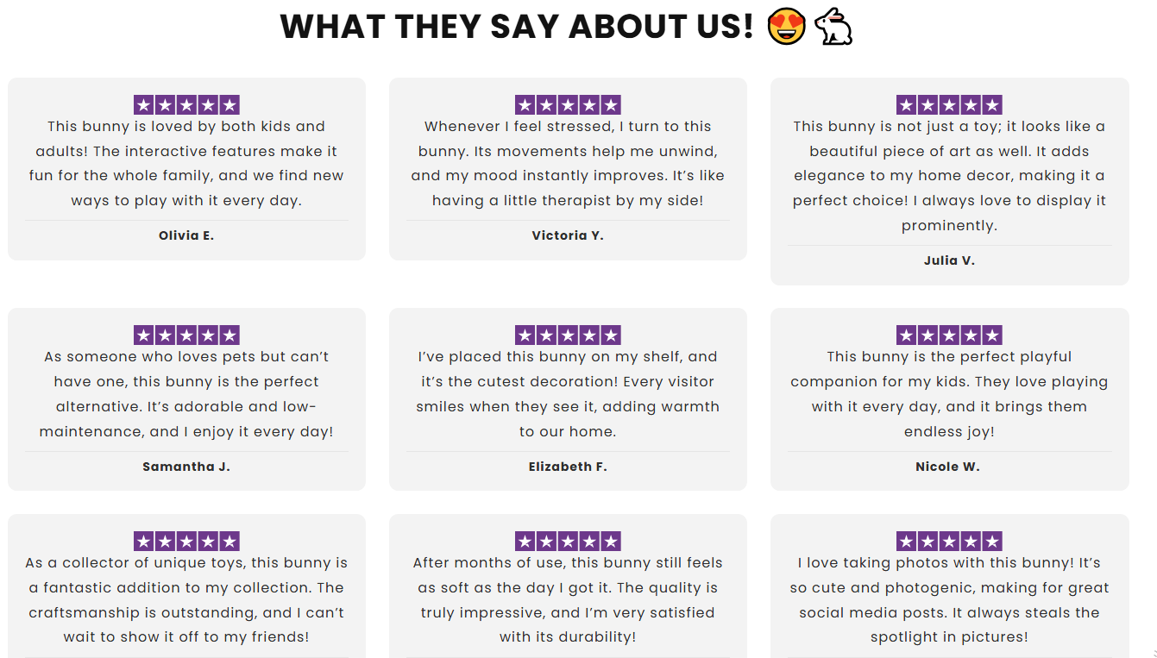
Task: Click the reviewer name Olivia E.
Action: (x=186, y=235)
